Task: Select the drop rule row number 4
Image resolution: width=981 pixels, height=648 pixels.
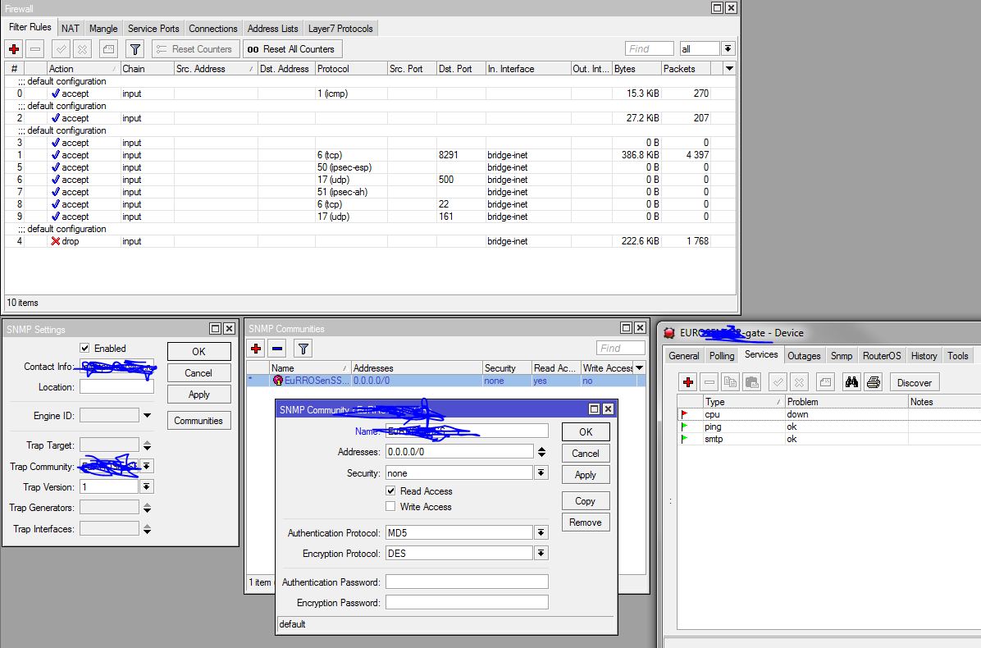Action: tap(369, 241)
